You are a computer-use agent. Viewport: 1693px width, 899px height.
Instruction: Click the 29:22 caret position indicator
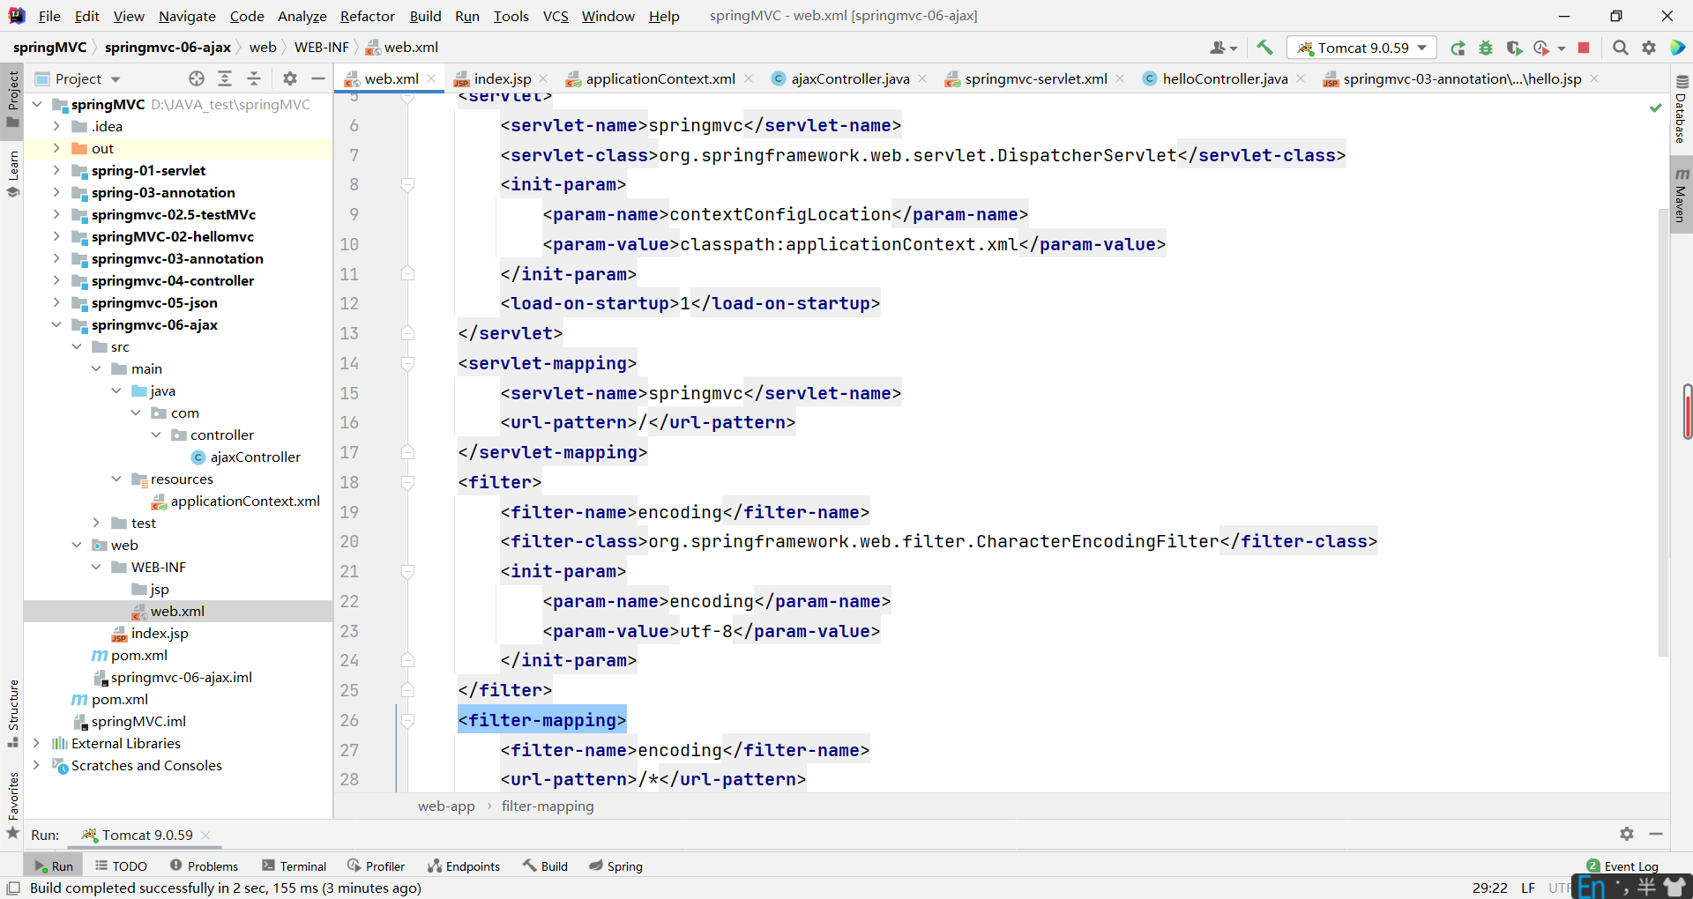1490,888
